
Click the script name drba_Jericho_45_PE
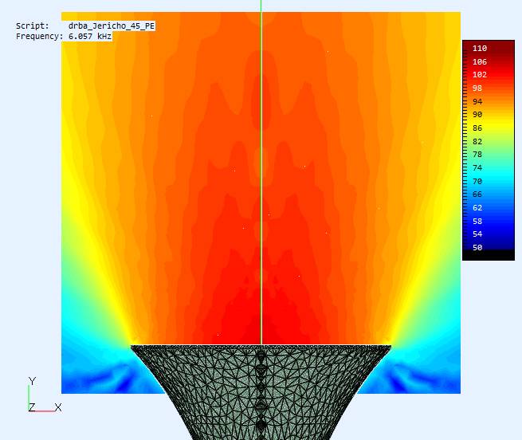point(112,26)
